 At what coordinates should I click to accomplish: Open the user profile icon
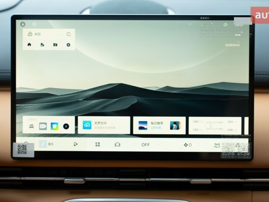pyautogui.click(x=23, y=24)
